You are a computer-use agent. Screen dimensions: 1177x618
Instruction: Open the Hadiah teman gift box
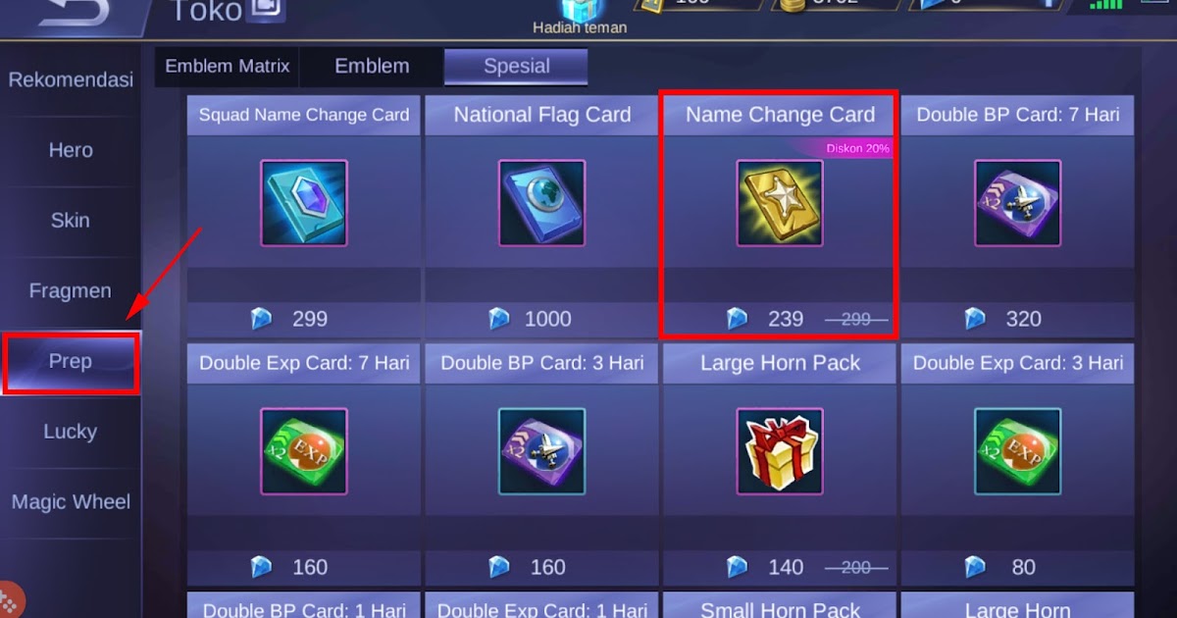(x=580, y=10)
